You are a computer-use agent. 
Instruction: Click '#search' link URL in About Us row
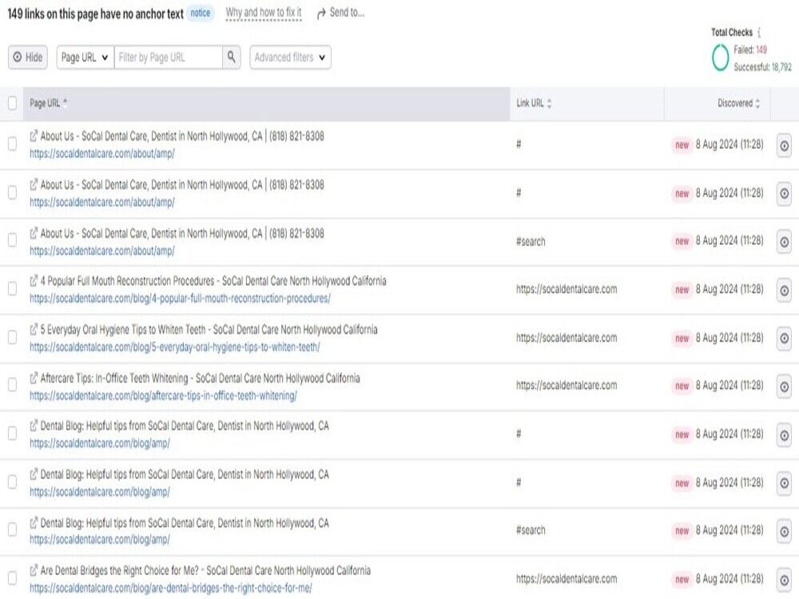click(531, 241)
